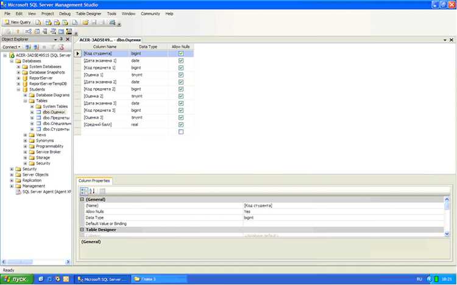Image resolution: width=457 pixels, height=285 pixels.
Task: Toggle Allow Nulls for [Код предмета 1]
Action: 181,67
